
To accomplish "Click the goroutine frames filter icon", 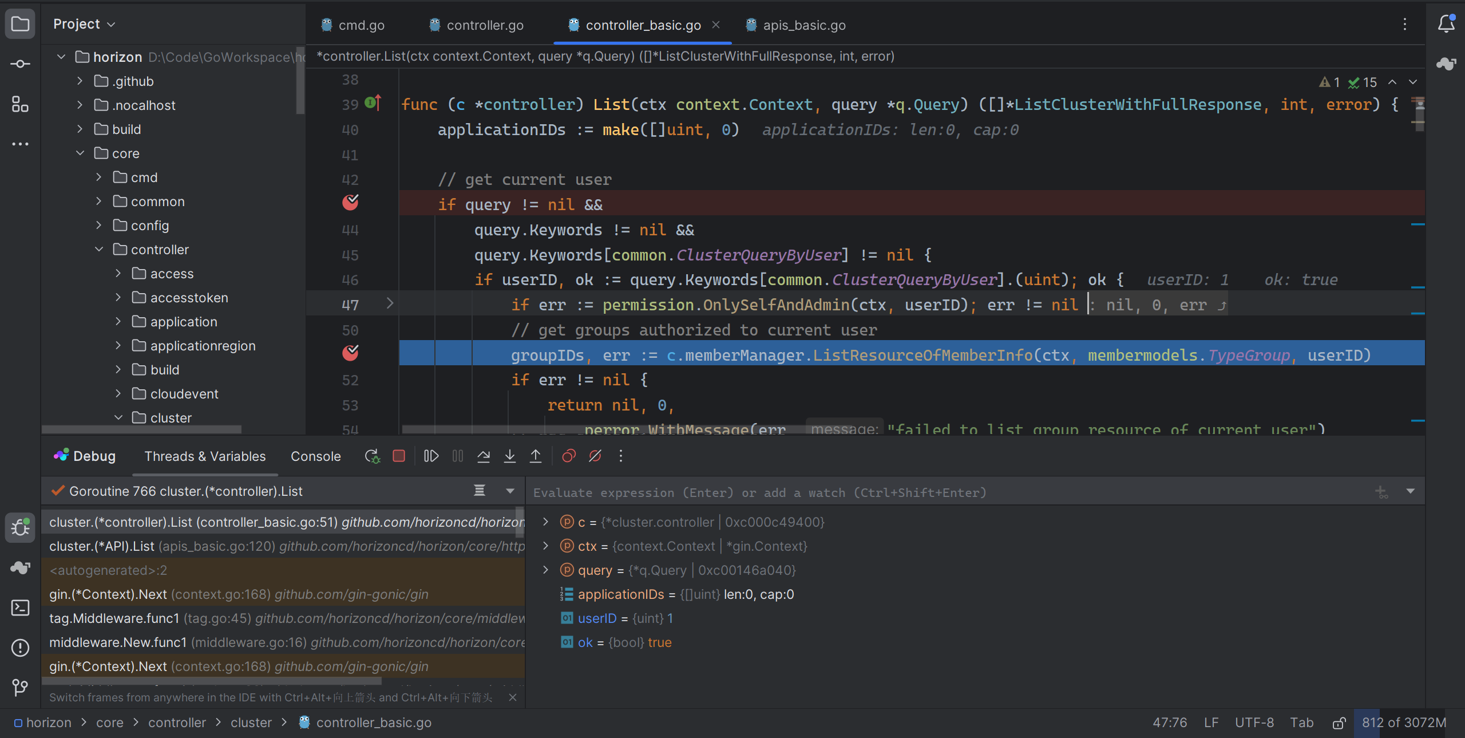I will pos(480,491).
